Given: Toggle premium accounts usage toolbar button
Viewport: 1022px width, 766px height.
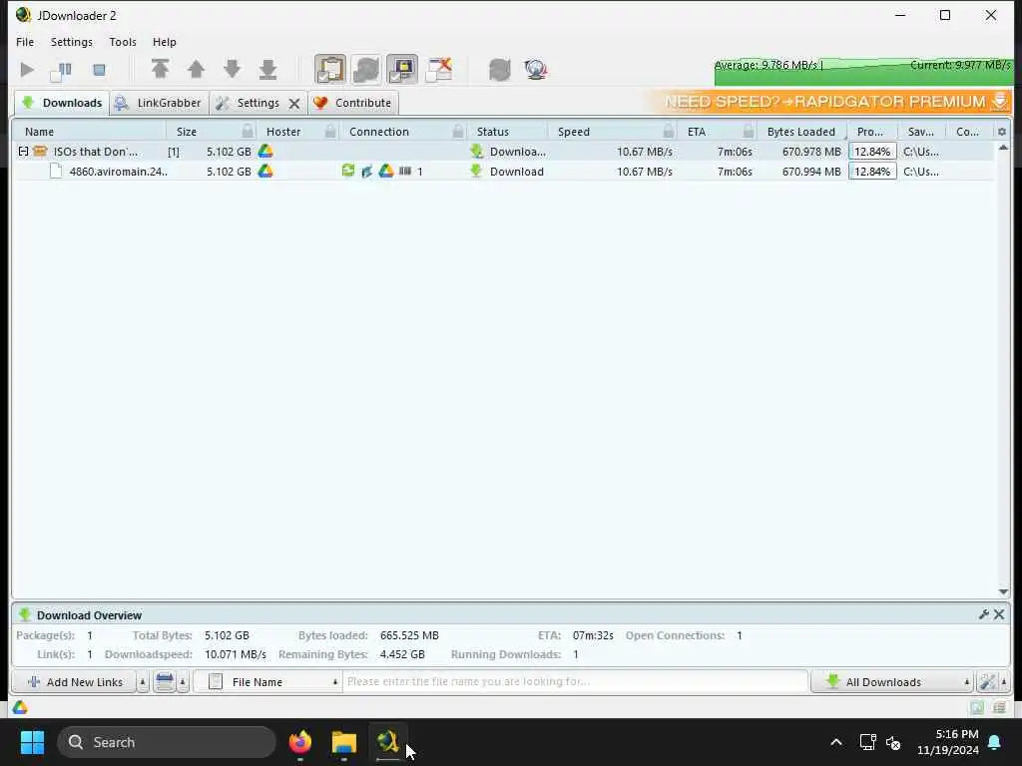Looking at the screenshot, I should (x=402, y=69).
